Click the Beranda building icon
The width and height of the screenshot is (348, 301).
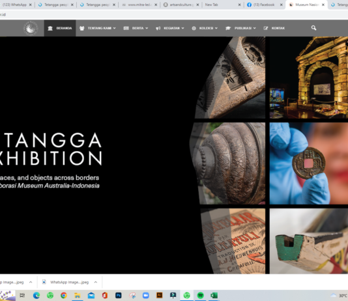click(x=50, y=29)
